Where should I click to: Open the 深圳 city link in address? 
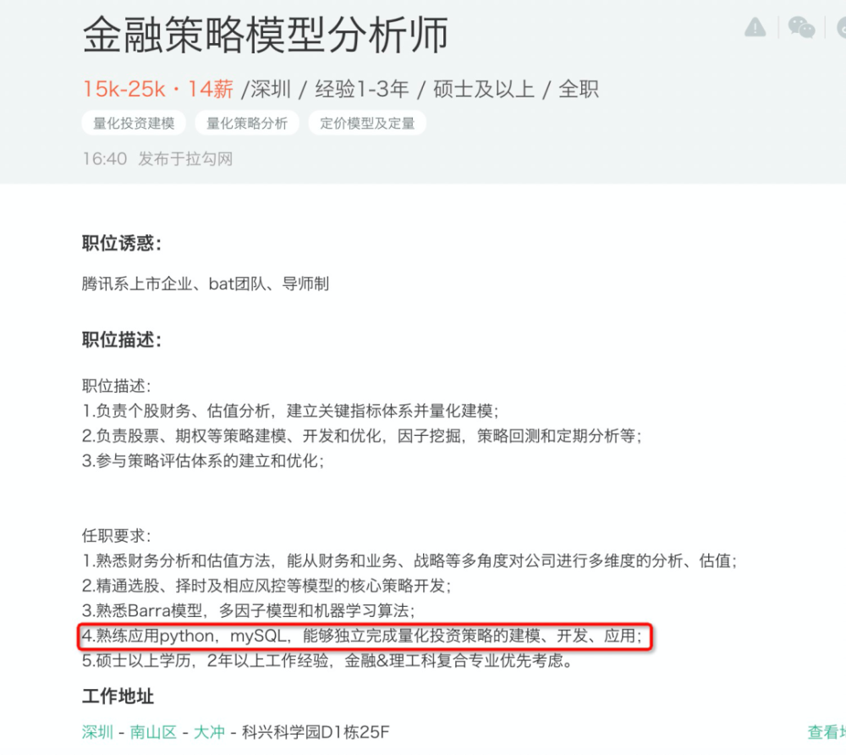tap(97, 732)
